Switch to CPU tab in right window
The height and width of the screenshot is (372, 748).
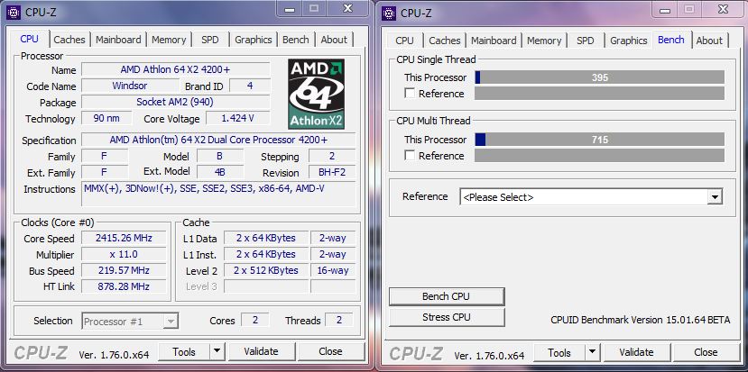click(404, 41)
